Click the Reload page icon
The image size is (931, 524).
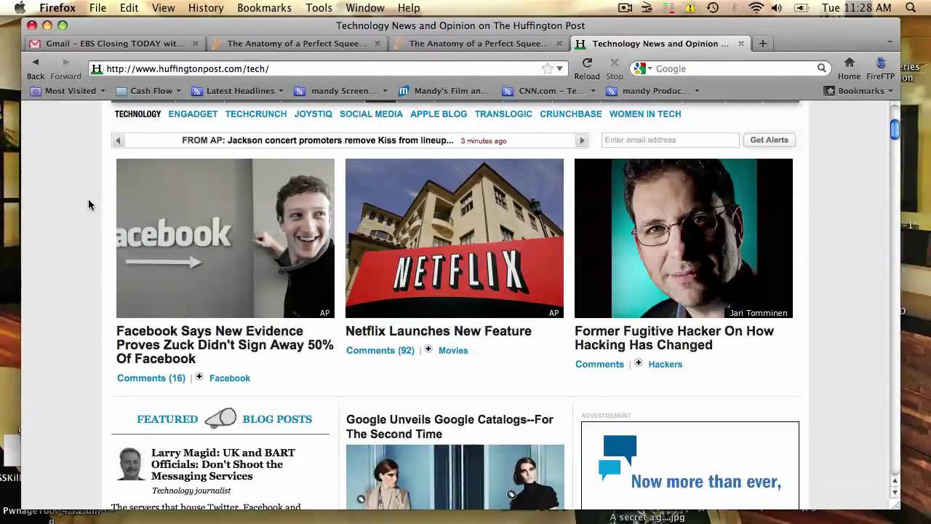[x=587, y=63]
